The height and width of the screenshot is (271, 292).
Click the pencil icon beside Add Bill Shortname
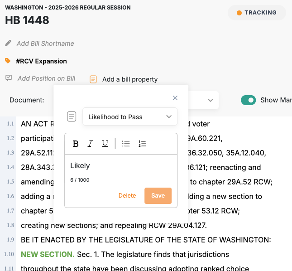pos(8,44)
